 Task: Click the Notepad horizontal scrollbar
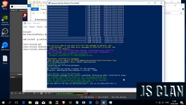(56, 91)
